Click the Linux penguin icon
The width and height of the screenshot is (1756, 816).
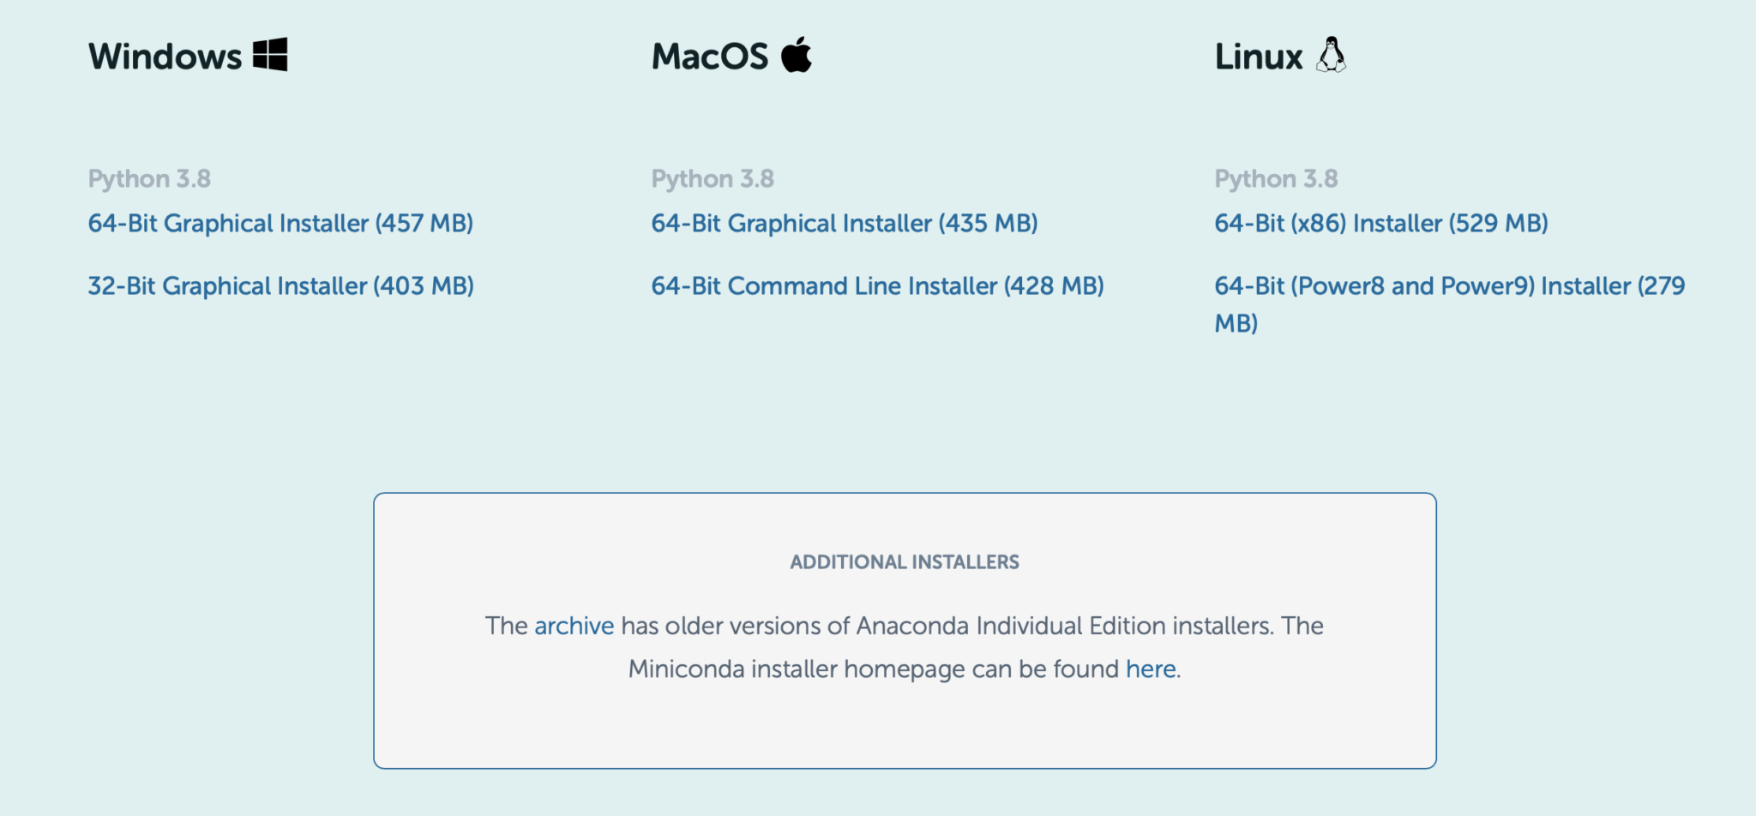click(1331, 55)
